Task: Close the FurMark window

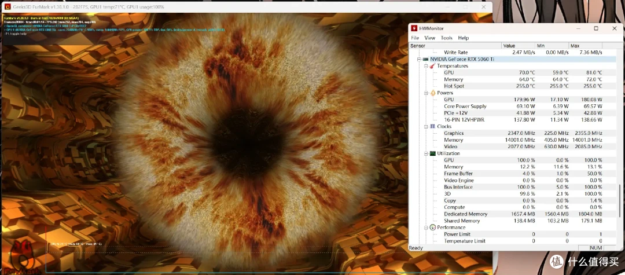Action: (484, 7)
